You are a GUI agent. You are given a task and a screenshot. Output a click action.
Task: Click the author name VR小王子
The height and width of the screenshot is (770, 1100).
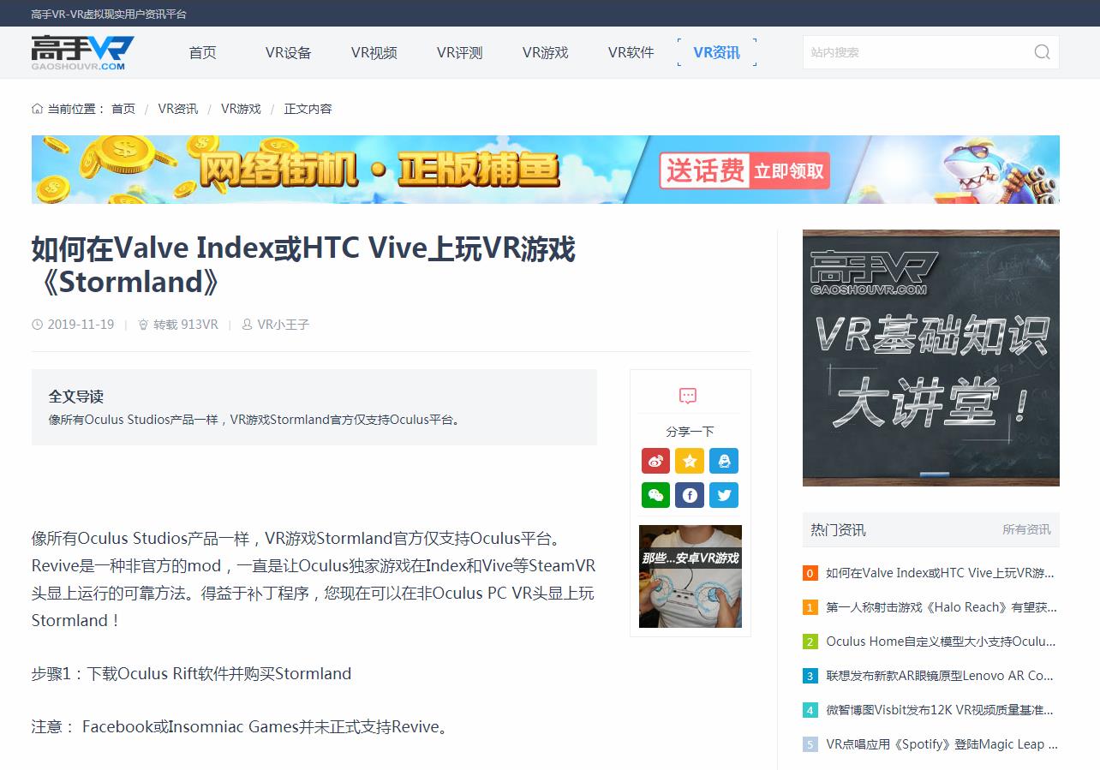[284, 325]
